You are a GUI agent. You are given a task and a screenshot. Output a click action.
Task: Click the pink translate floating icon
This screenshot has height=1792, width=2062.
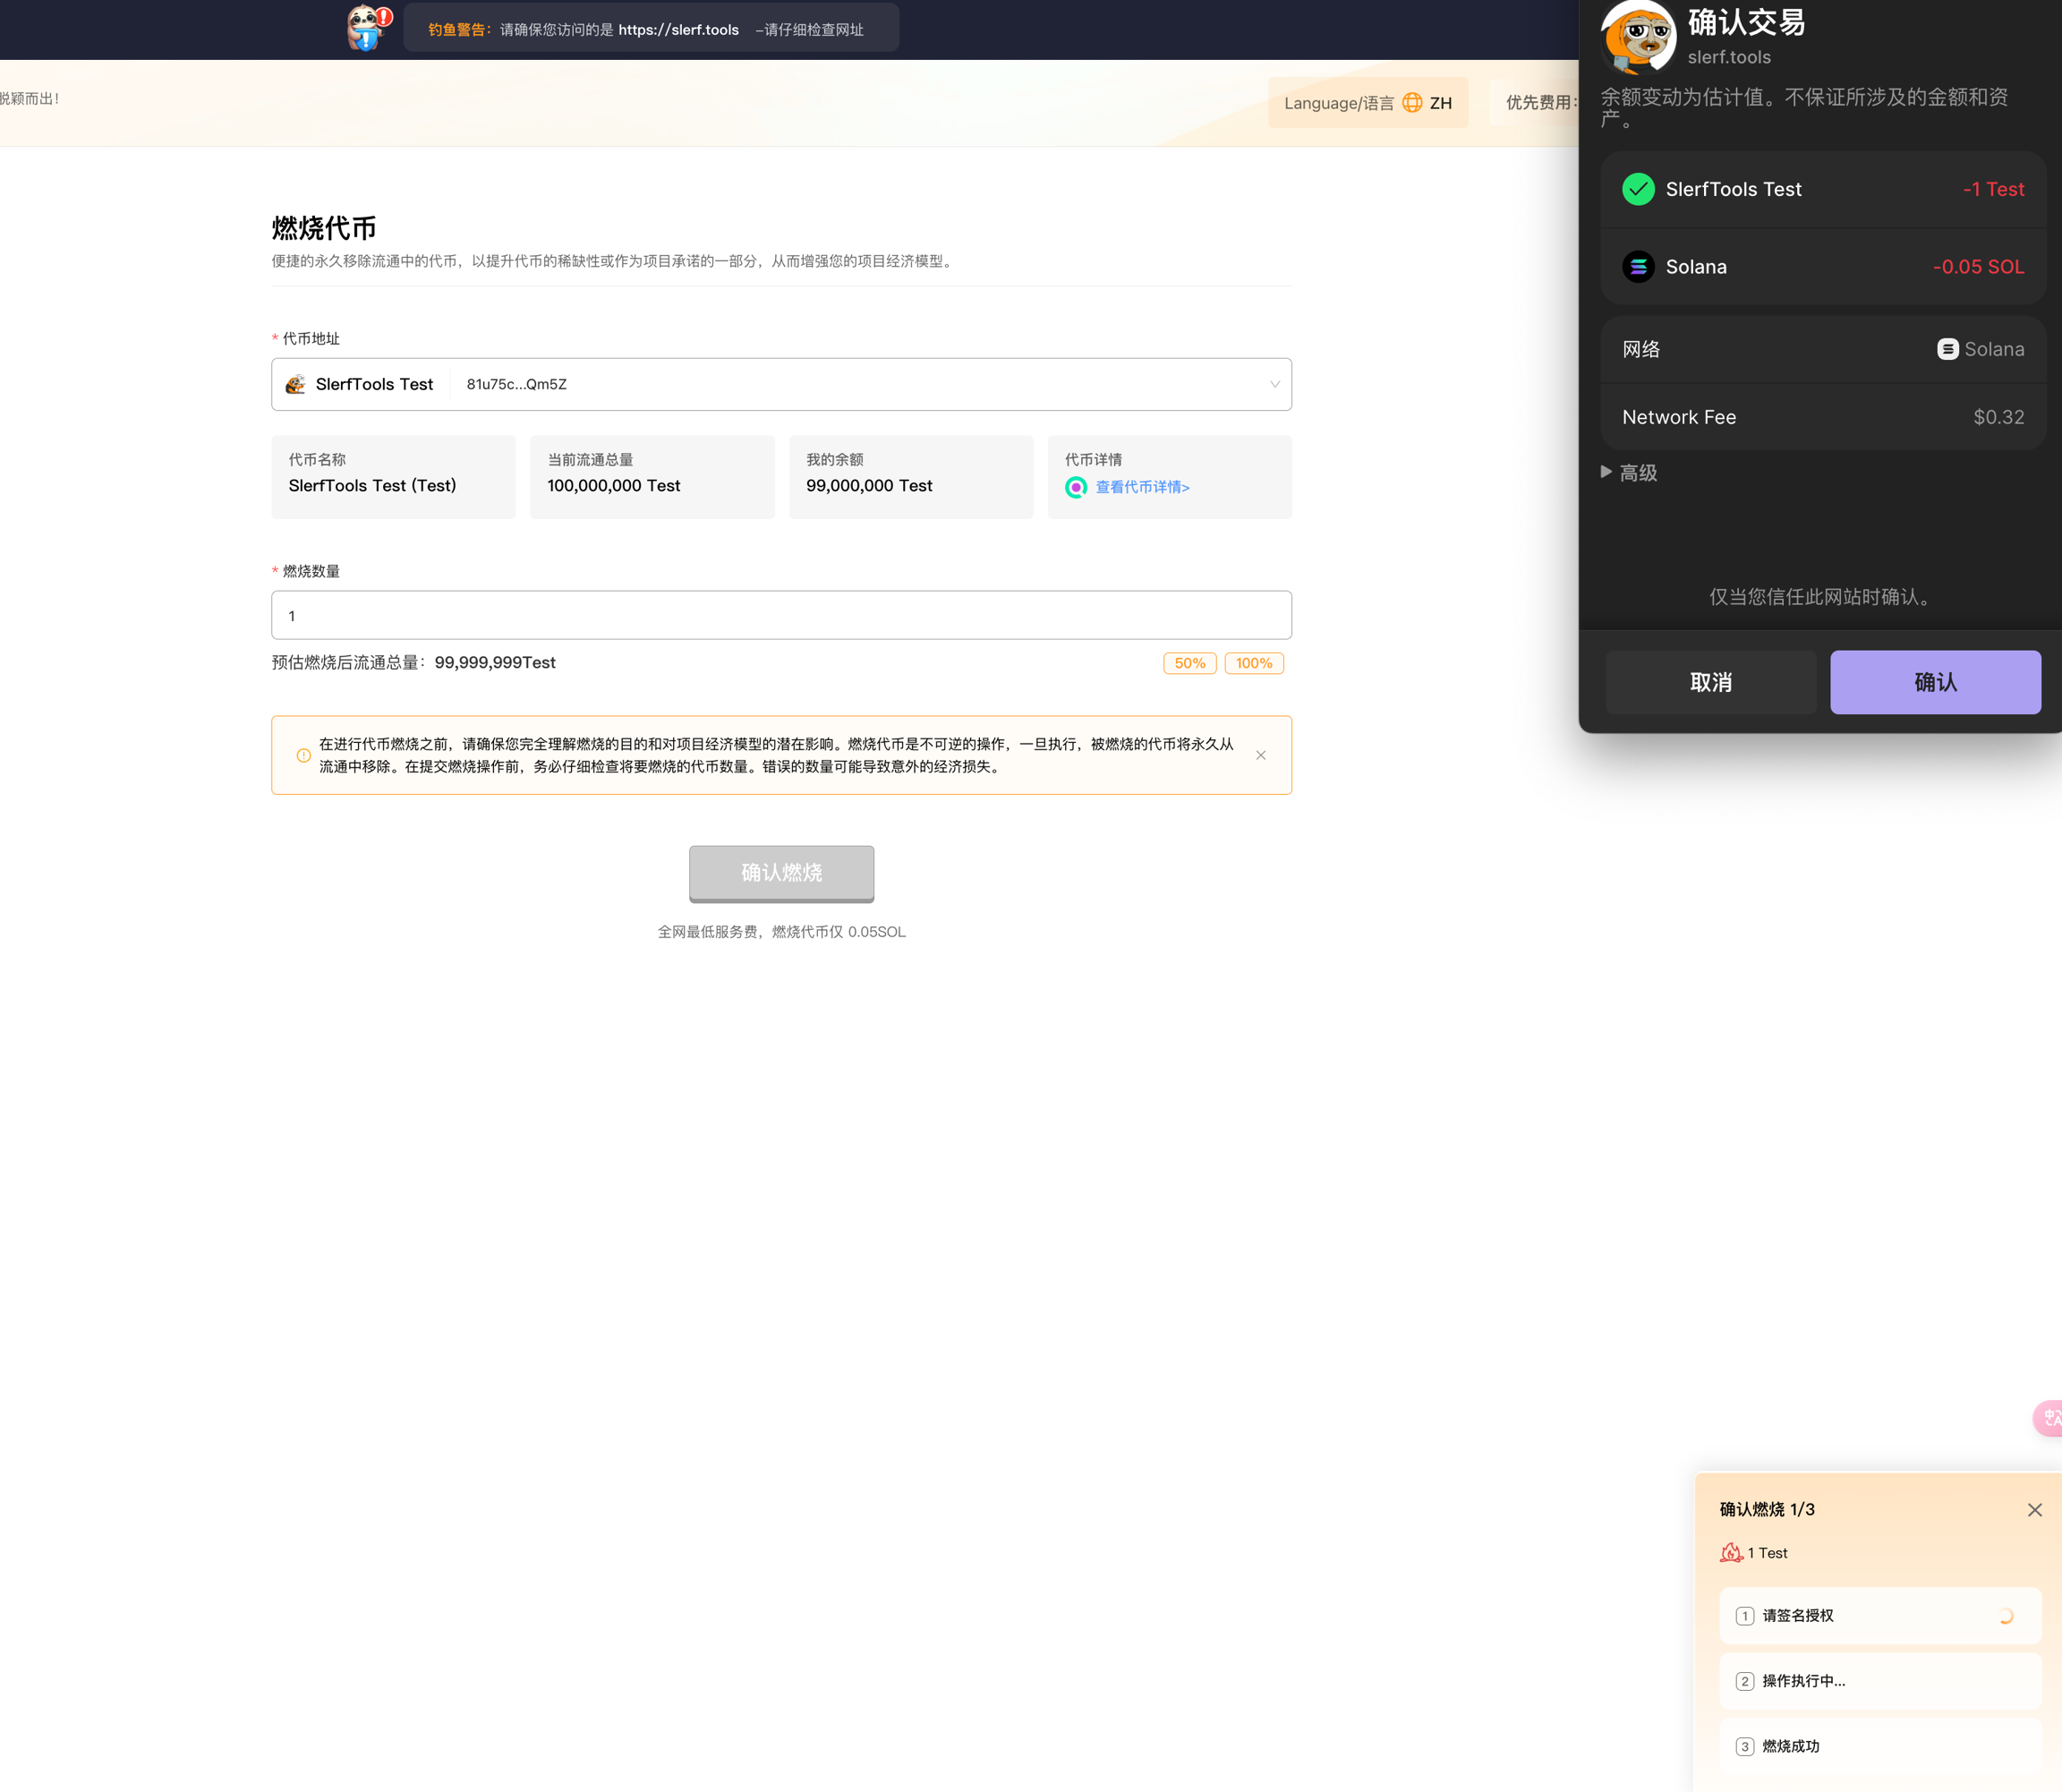click(2049, 1418)
